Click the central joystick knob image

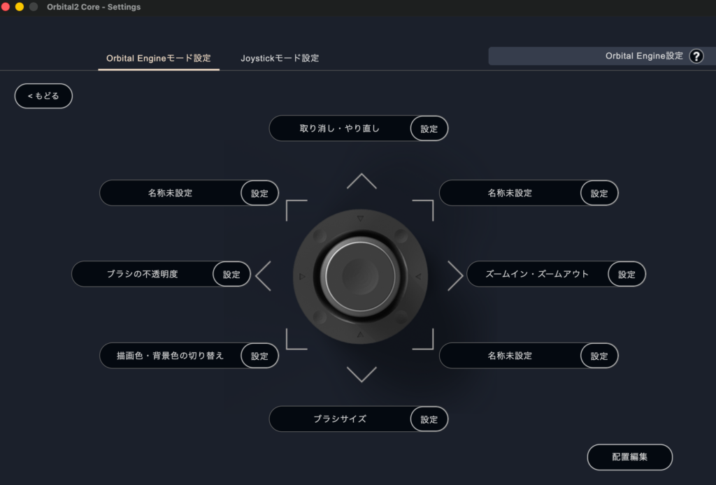pyautogui.click(x=360, y=276)
